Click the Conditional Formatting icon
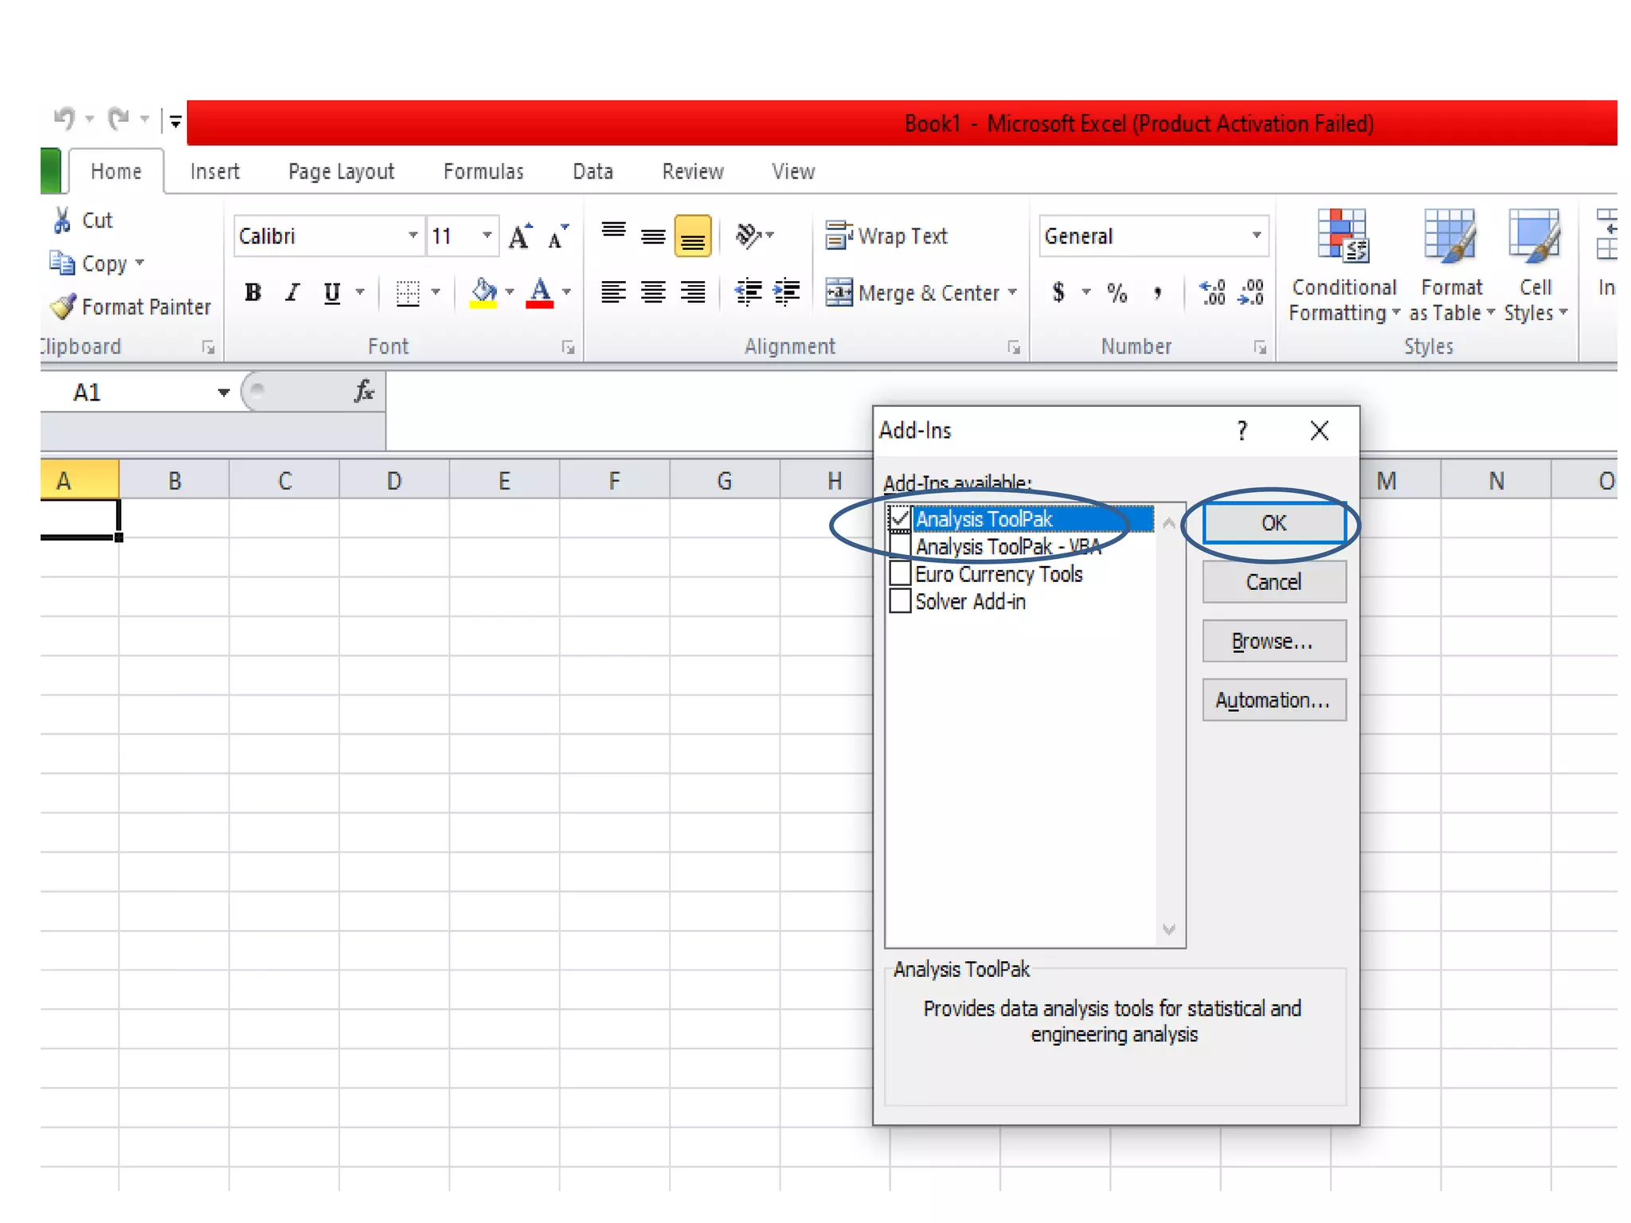 click(1343, 236)
